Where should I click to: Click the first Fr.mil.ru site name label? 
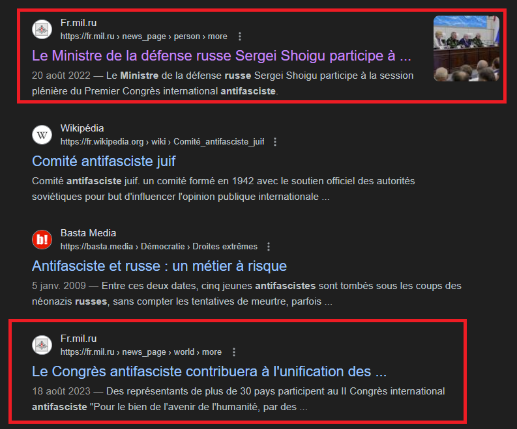point(78,23)
